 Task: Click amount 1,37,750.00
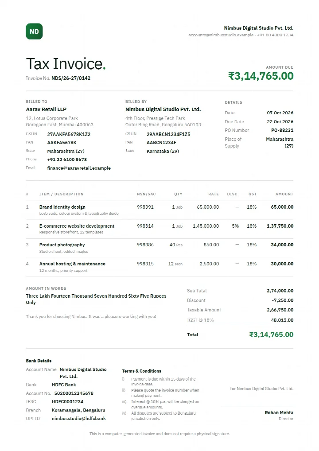coord(280,226)
